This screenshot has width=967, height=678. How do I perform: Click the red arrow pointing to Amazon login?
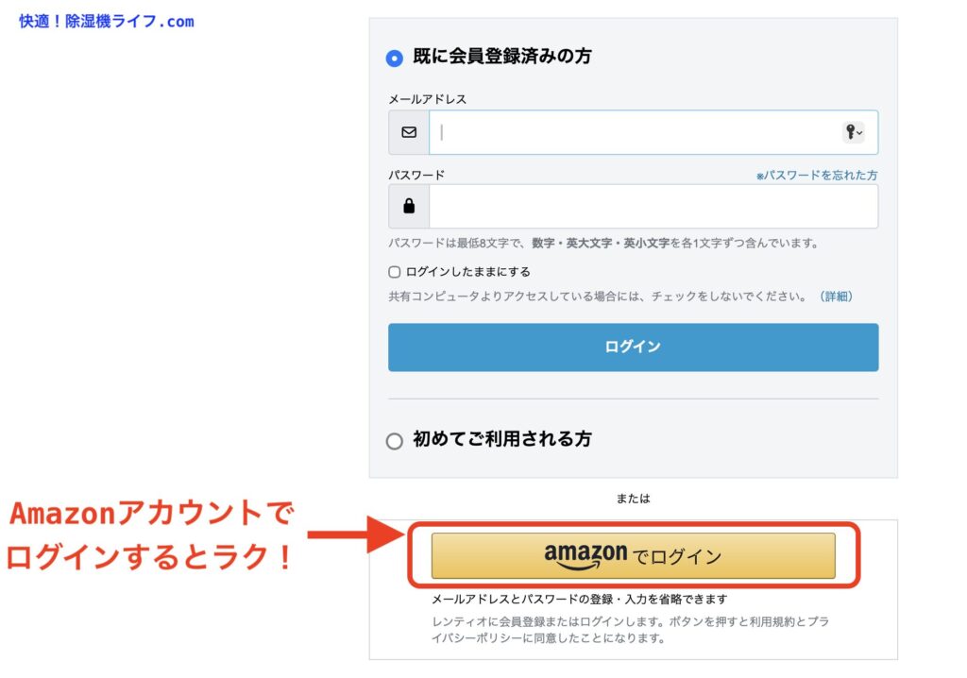coord(356,535)
